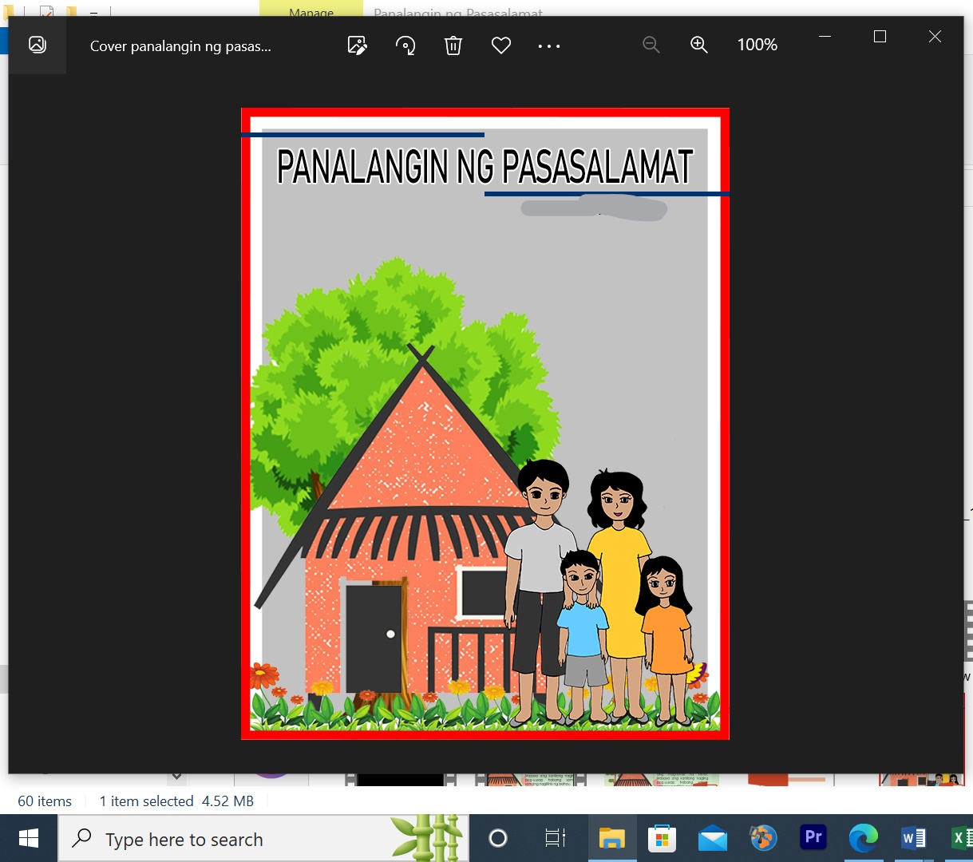Open the See more options menu
The image size is (973, 862).
(x=549, y=45)
